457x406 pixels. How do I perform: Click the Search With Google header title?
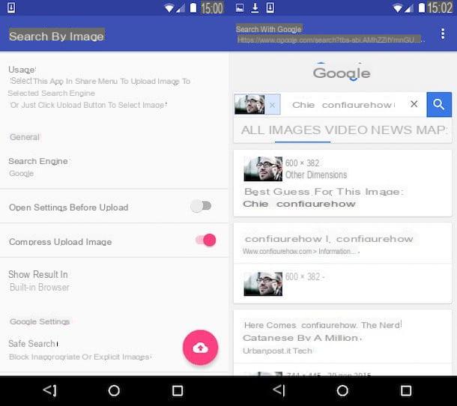tap(269, 29)
